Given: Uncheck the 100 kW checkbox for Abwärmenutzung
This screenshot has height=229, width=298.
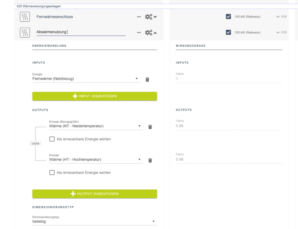Looking at the screenshot, I should click(x=228, y=33).
